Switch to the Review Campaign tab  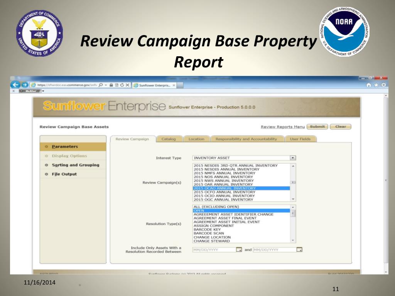point(132,139)
